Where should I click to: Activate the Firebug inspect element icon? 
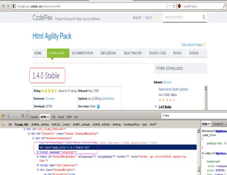[x=8, y=116]
